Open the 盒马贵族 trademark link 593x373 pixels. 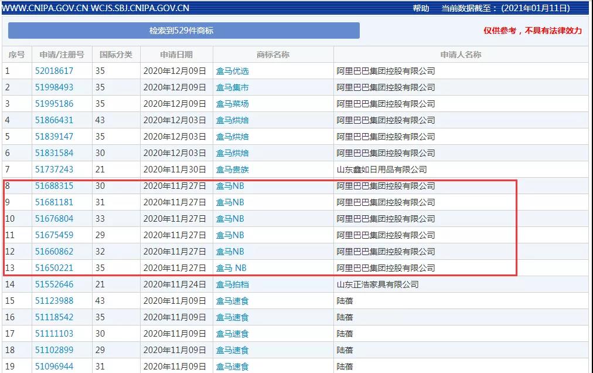232,169
